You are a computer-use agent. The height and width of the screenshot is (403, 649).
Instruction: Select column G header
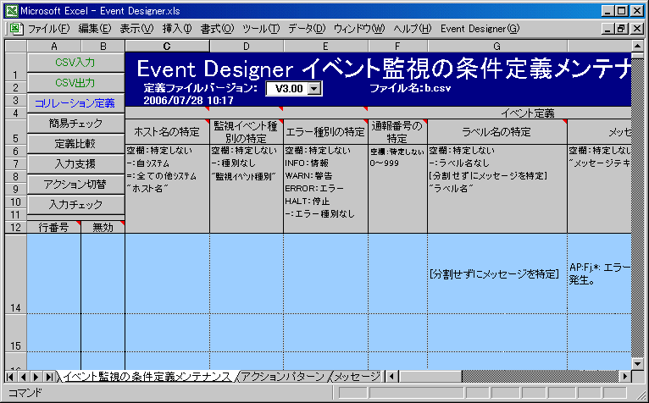click(x=497, y=46)
